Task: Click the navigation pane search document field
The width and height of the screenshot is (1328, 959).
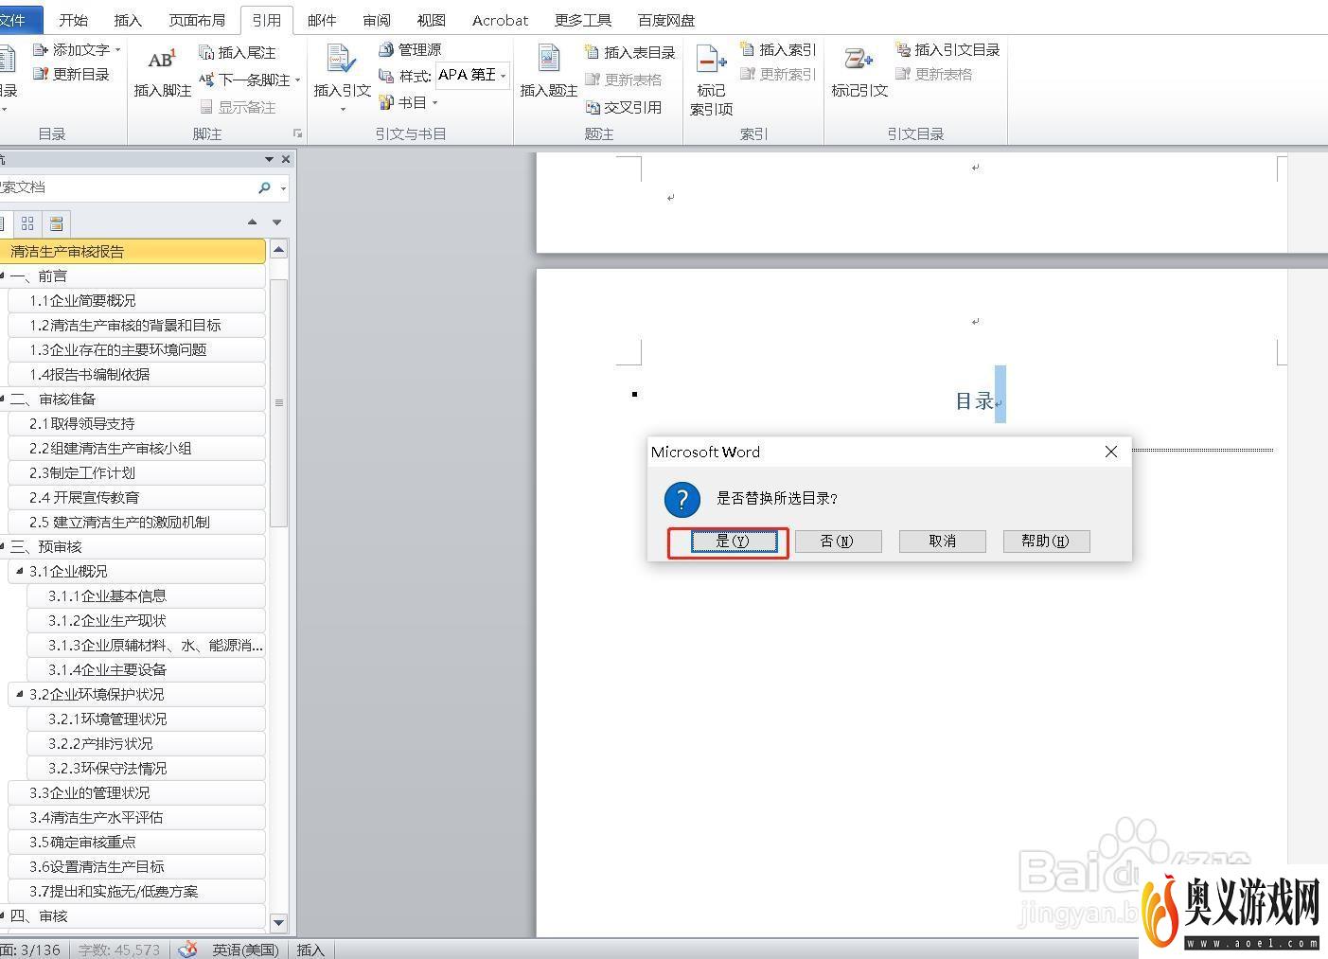Action: point(125,187)
